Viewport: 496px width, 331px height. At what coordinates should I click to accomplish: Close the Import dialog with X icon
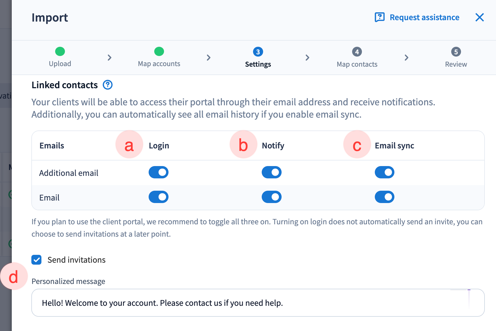click(x=479, y=17)
